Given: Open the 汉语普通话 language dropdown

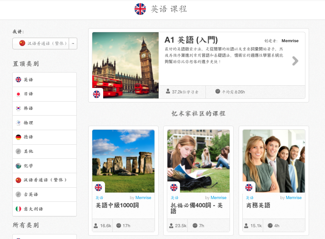Looking at the screenshot, I should [40, 44].
